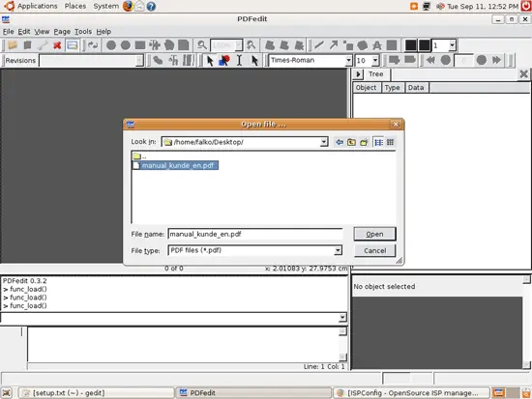Select the Tree tab in the right panel
This screenshot has width=532, height=399.
coord(376,73)
